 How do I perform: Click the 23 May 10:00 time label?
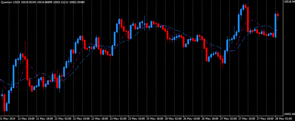coord(136,118)
